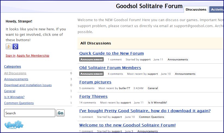Open the Categories heading link

(13, 67)
